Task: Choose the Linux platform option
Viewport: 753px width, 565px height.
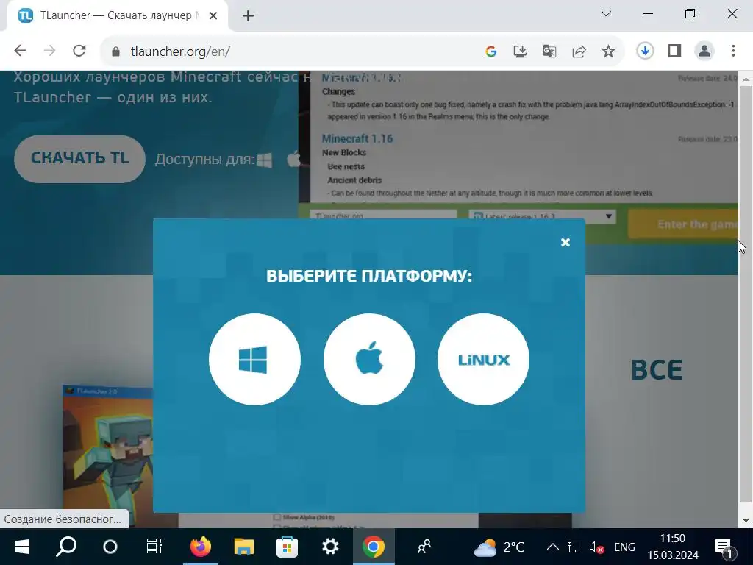Action: (484, 359)
